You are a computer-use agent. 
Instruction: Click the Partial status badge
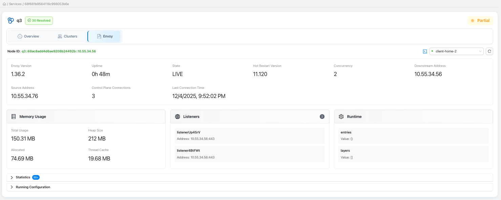pos(480,21)
